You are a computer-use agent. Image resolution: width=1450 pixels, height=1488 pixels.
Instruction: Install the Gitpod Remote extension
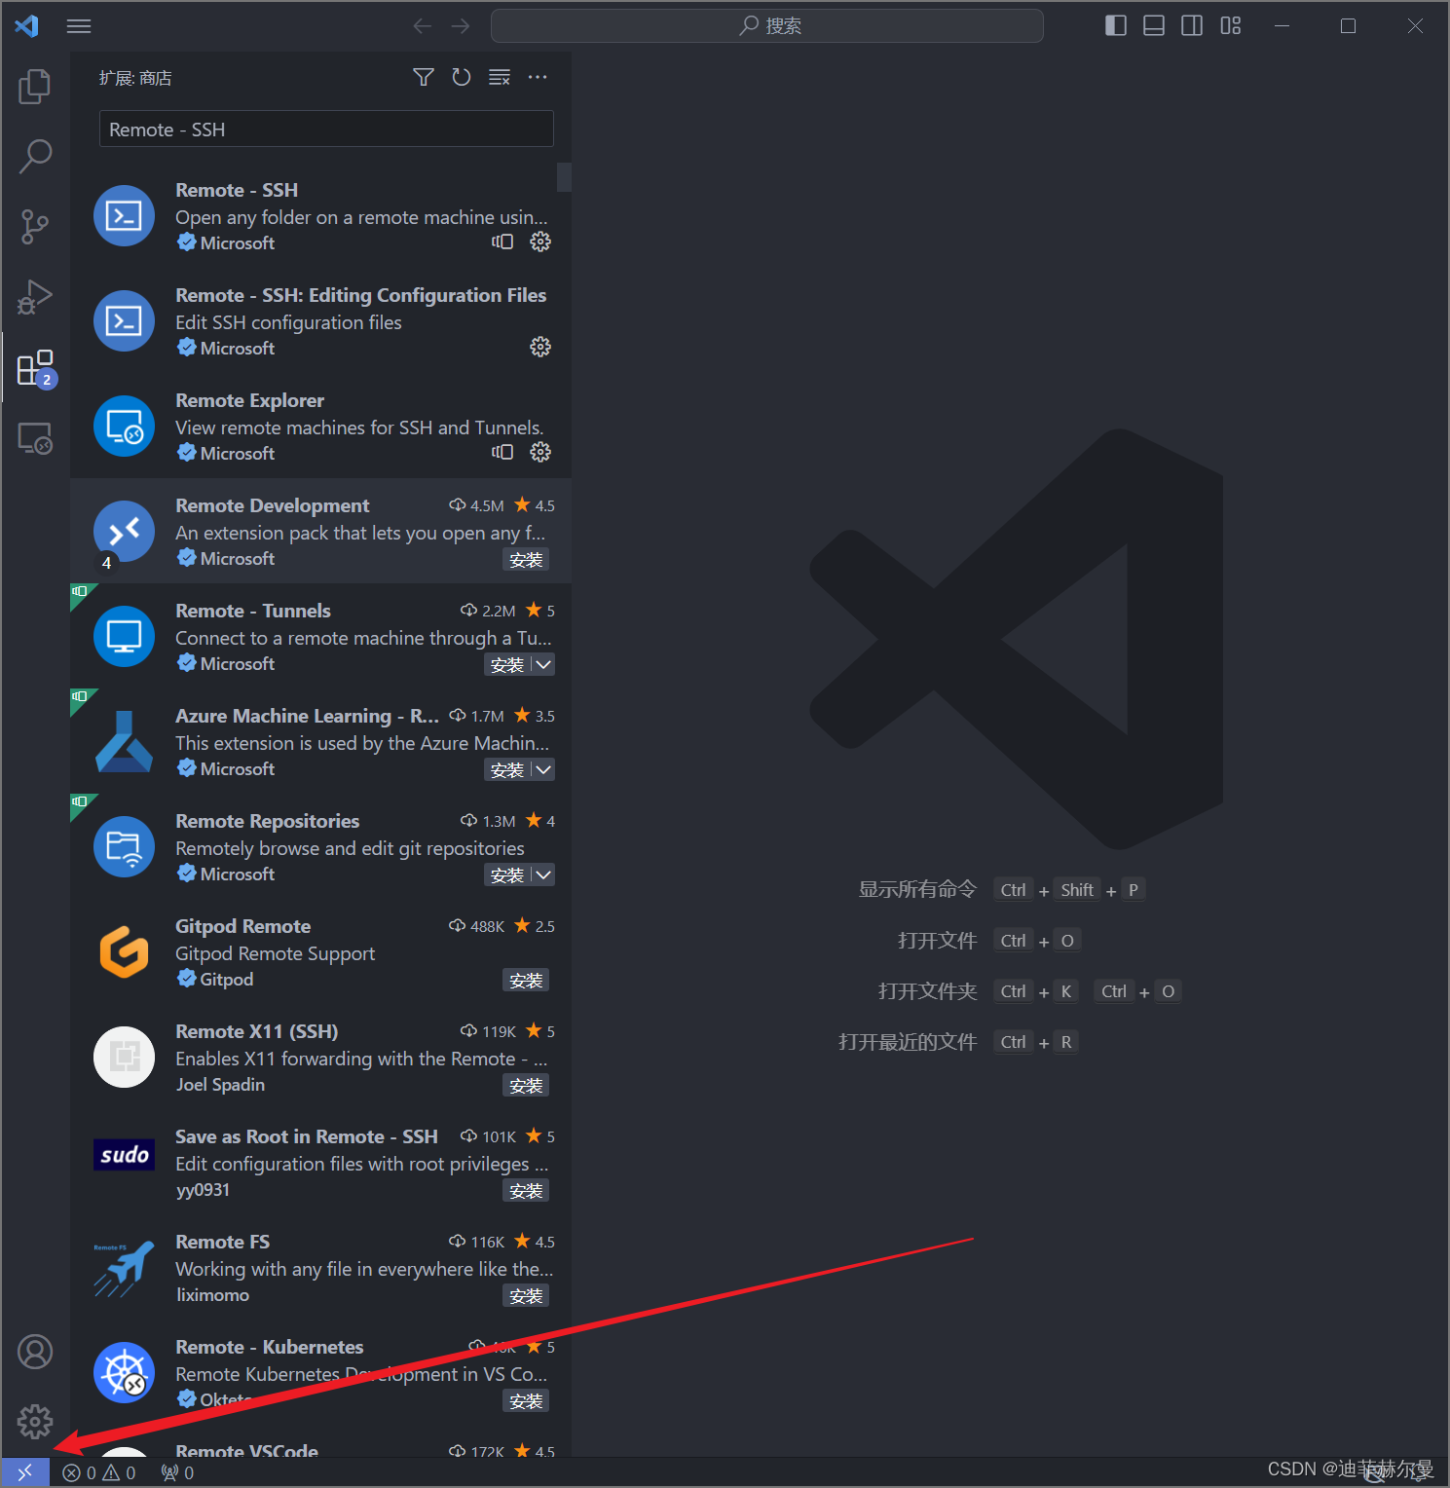[x=526, y=981]
